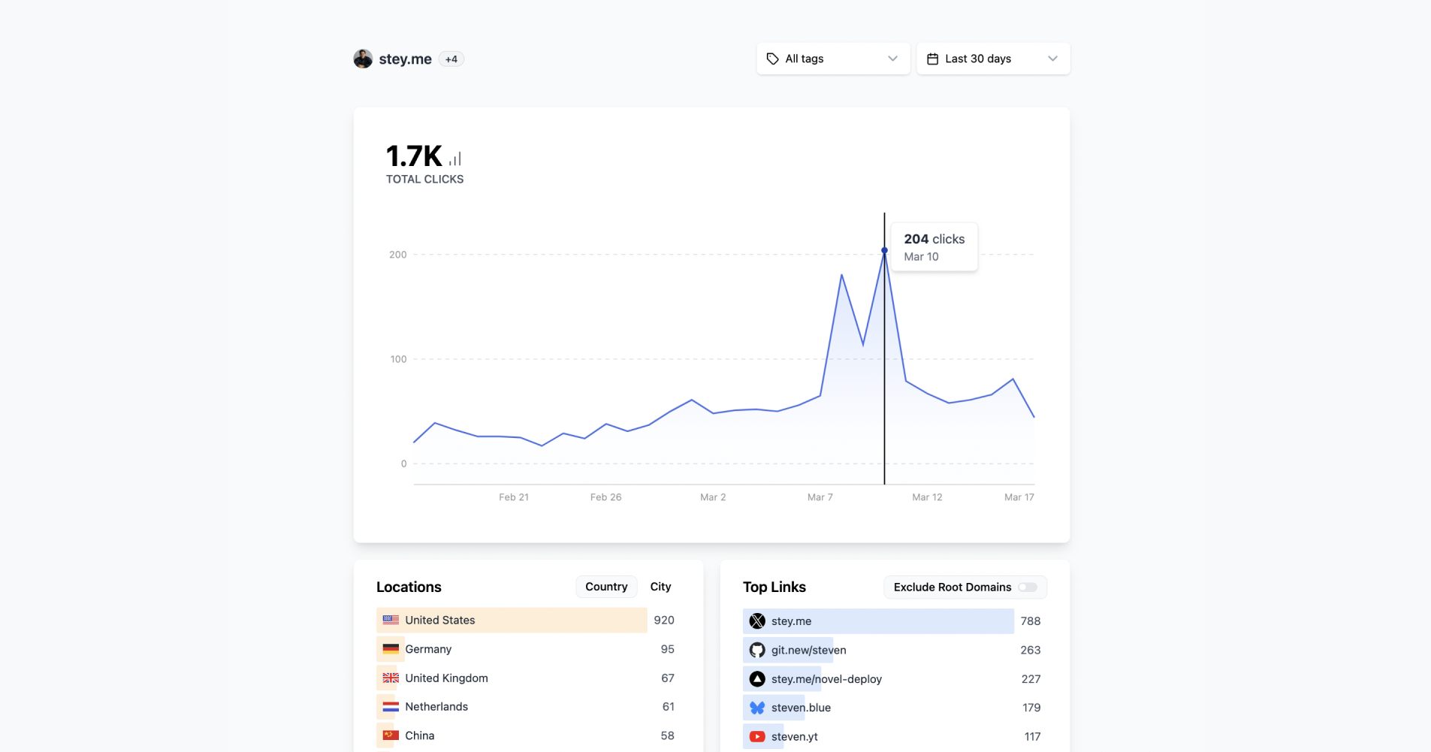Click the X (Twitter) icon next to stey.me
Screen dimensions: 1431x752
(758, 621)
